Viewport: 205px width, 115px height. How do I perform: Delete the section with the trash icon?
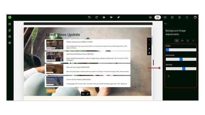click(149, 53)
